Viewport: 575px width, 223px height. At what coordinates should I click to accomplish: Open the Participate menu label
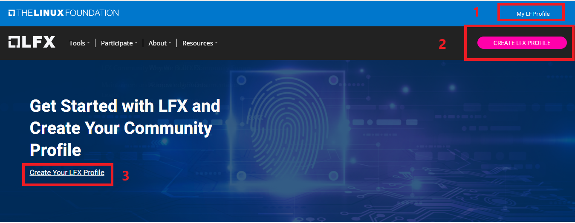(117, 43)
